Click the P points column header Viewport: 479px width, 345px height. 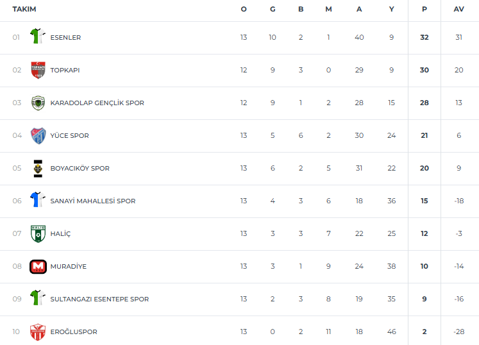tap(424, 9)
